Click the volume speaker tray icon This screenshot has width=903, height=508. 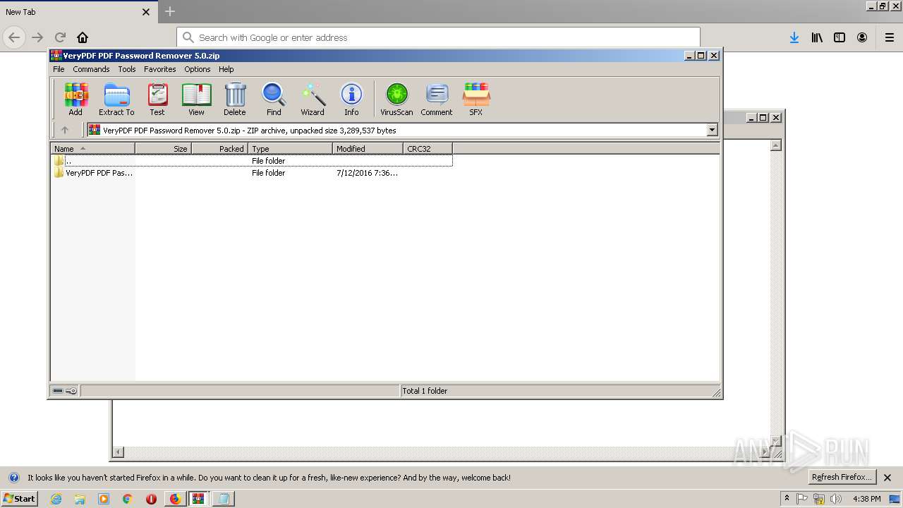click(837, 499)
